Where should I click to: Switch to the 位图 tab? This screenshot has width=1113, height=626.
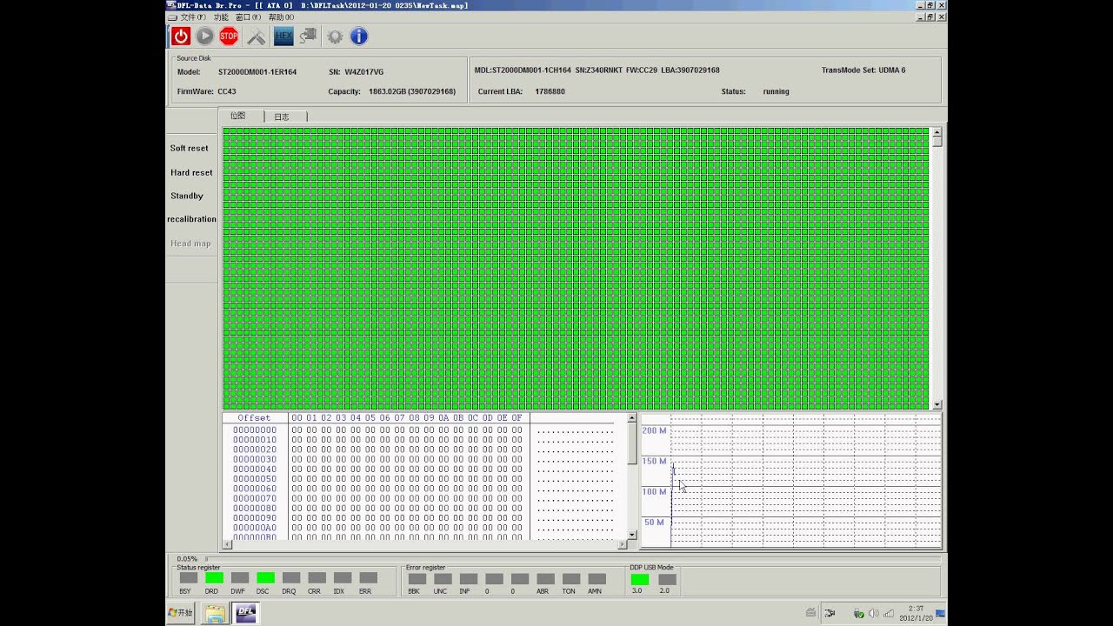coord(237,116)
